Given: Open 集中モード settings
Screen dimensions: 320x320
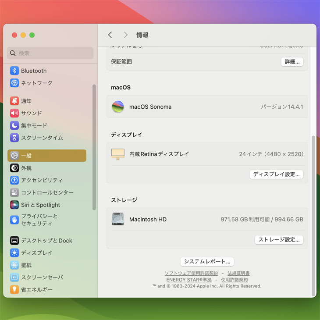Looking at the screenshot, I should 47,125.
